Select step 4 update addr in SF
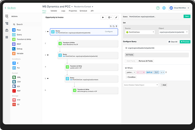 tap(91, 67)
